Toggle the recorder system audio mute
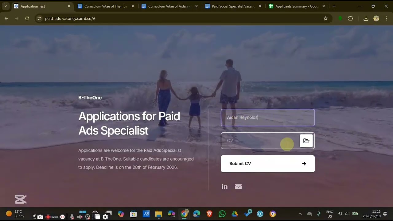Viewport: 393px width, 221px height. 80,217
